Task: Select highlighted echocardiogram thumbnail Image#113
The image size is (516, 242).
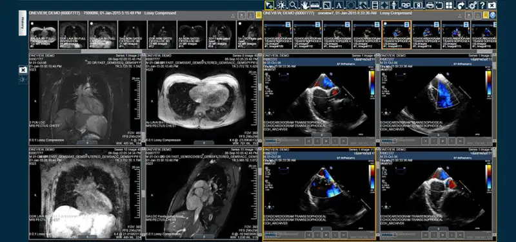Action: pos(397,35)
